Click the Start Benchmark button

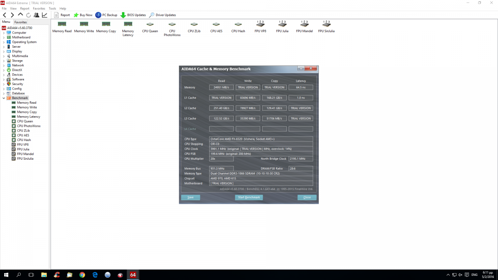249,197
